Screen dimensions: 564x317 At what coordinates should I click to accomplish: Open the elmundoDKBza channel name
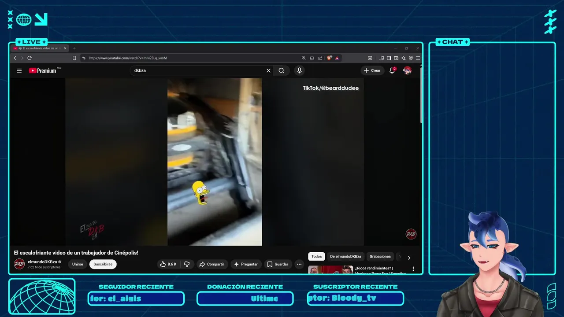(x=42, y=262)
